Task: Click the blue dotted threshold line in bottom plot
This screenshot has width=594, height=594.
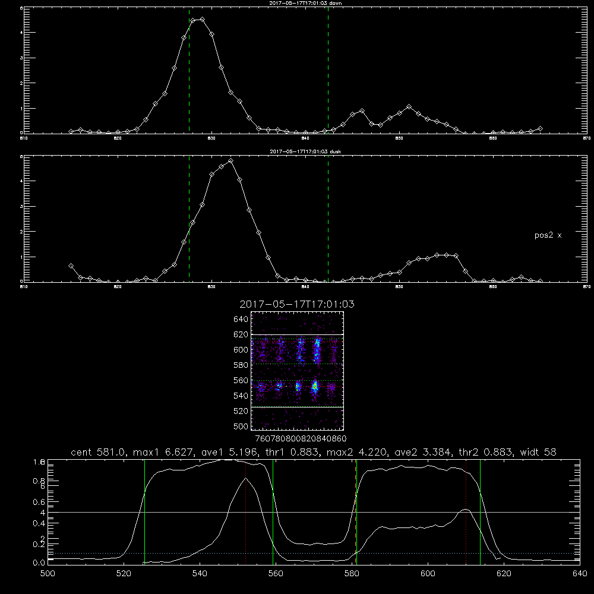Action: (314, 554)
